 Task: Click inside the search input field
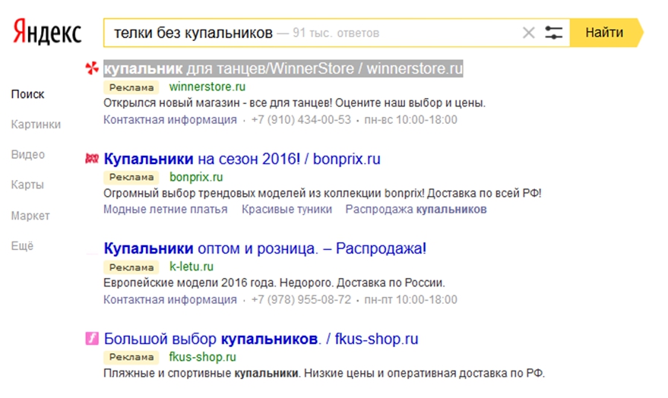[x=304, y=33]
